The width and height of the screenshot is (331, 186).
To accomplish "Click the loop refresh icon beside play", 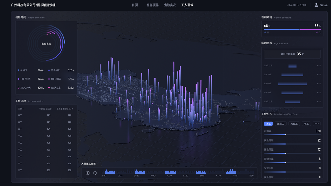I will pyautogui.click(x=95, y=173).
